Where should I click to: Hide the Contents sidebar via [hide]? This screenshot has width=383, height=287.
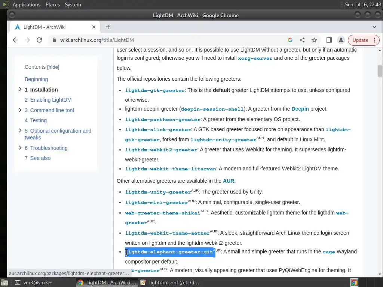(53, 67)
